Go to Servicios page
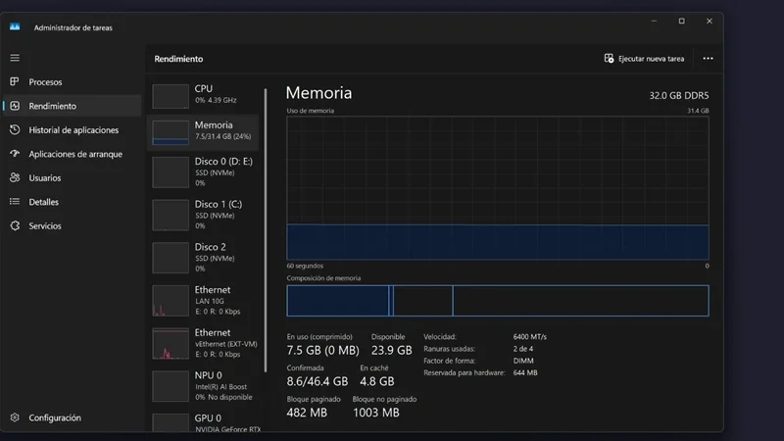The height and width of the screenshot is (441, 784). click(45, 226)
